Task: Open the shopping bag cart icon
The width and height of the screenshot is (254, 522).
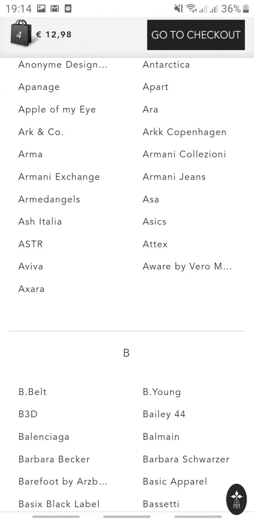Action: point(20,33)
